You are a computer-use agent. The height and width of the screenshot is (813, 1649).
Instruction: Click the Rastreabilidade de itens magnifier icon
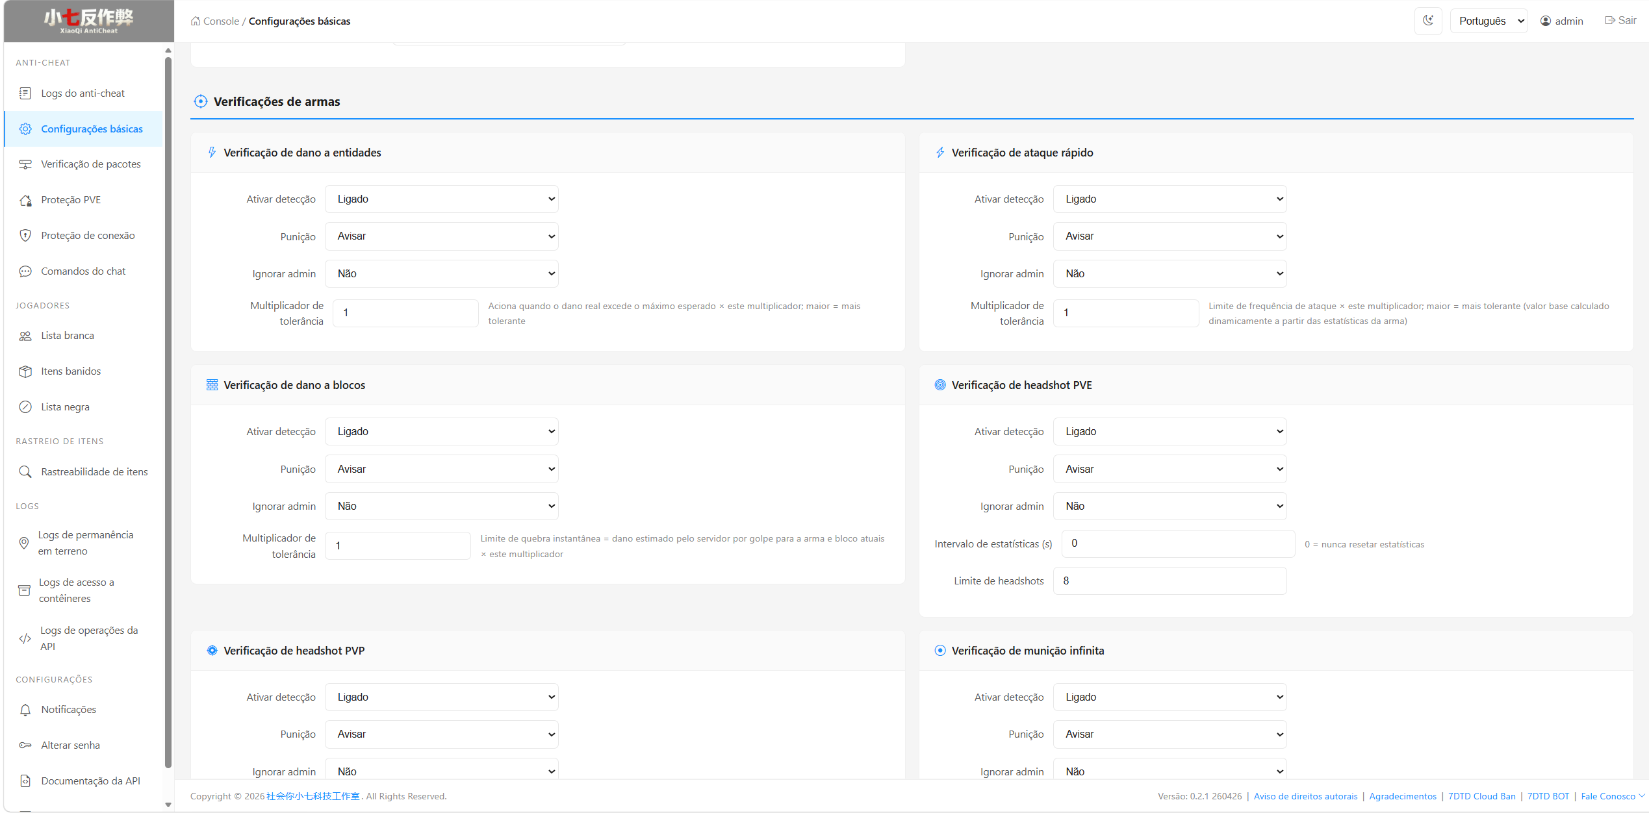click(x=25, y=472)
